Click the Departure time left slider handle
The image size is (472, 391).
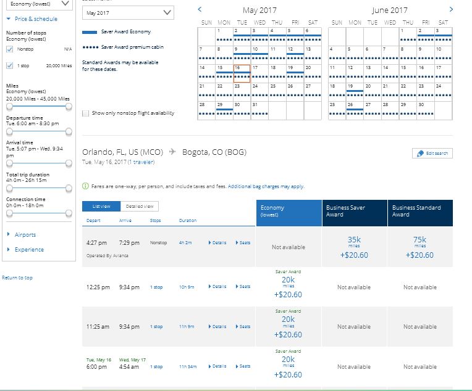(x=9, y=131)
